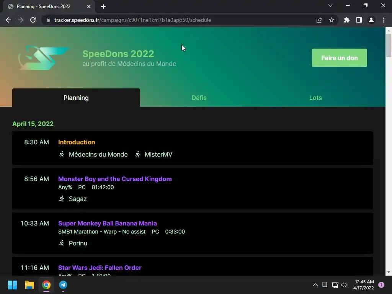Click the vertical scrollbar thumb

(389, 45)
